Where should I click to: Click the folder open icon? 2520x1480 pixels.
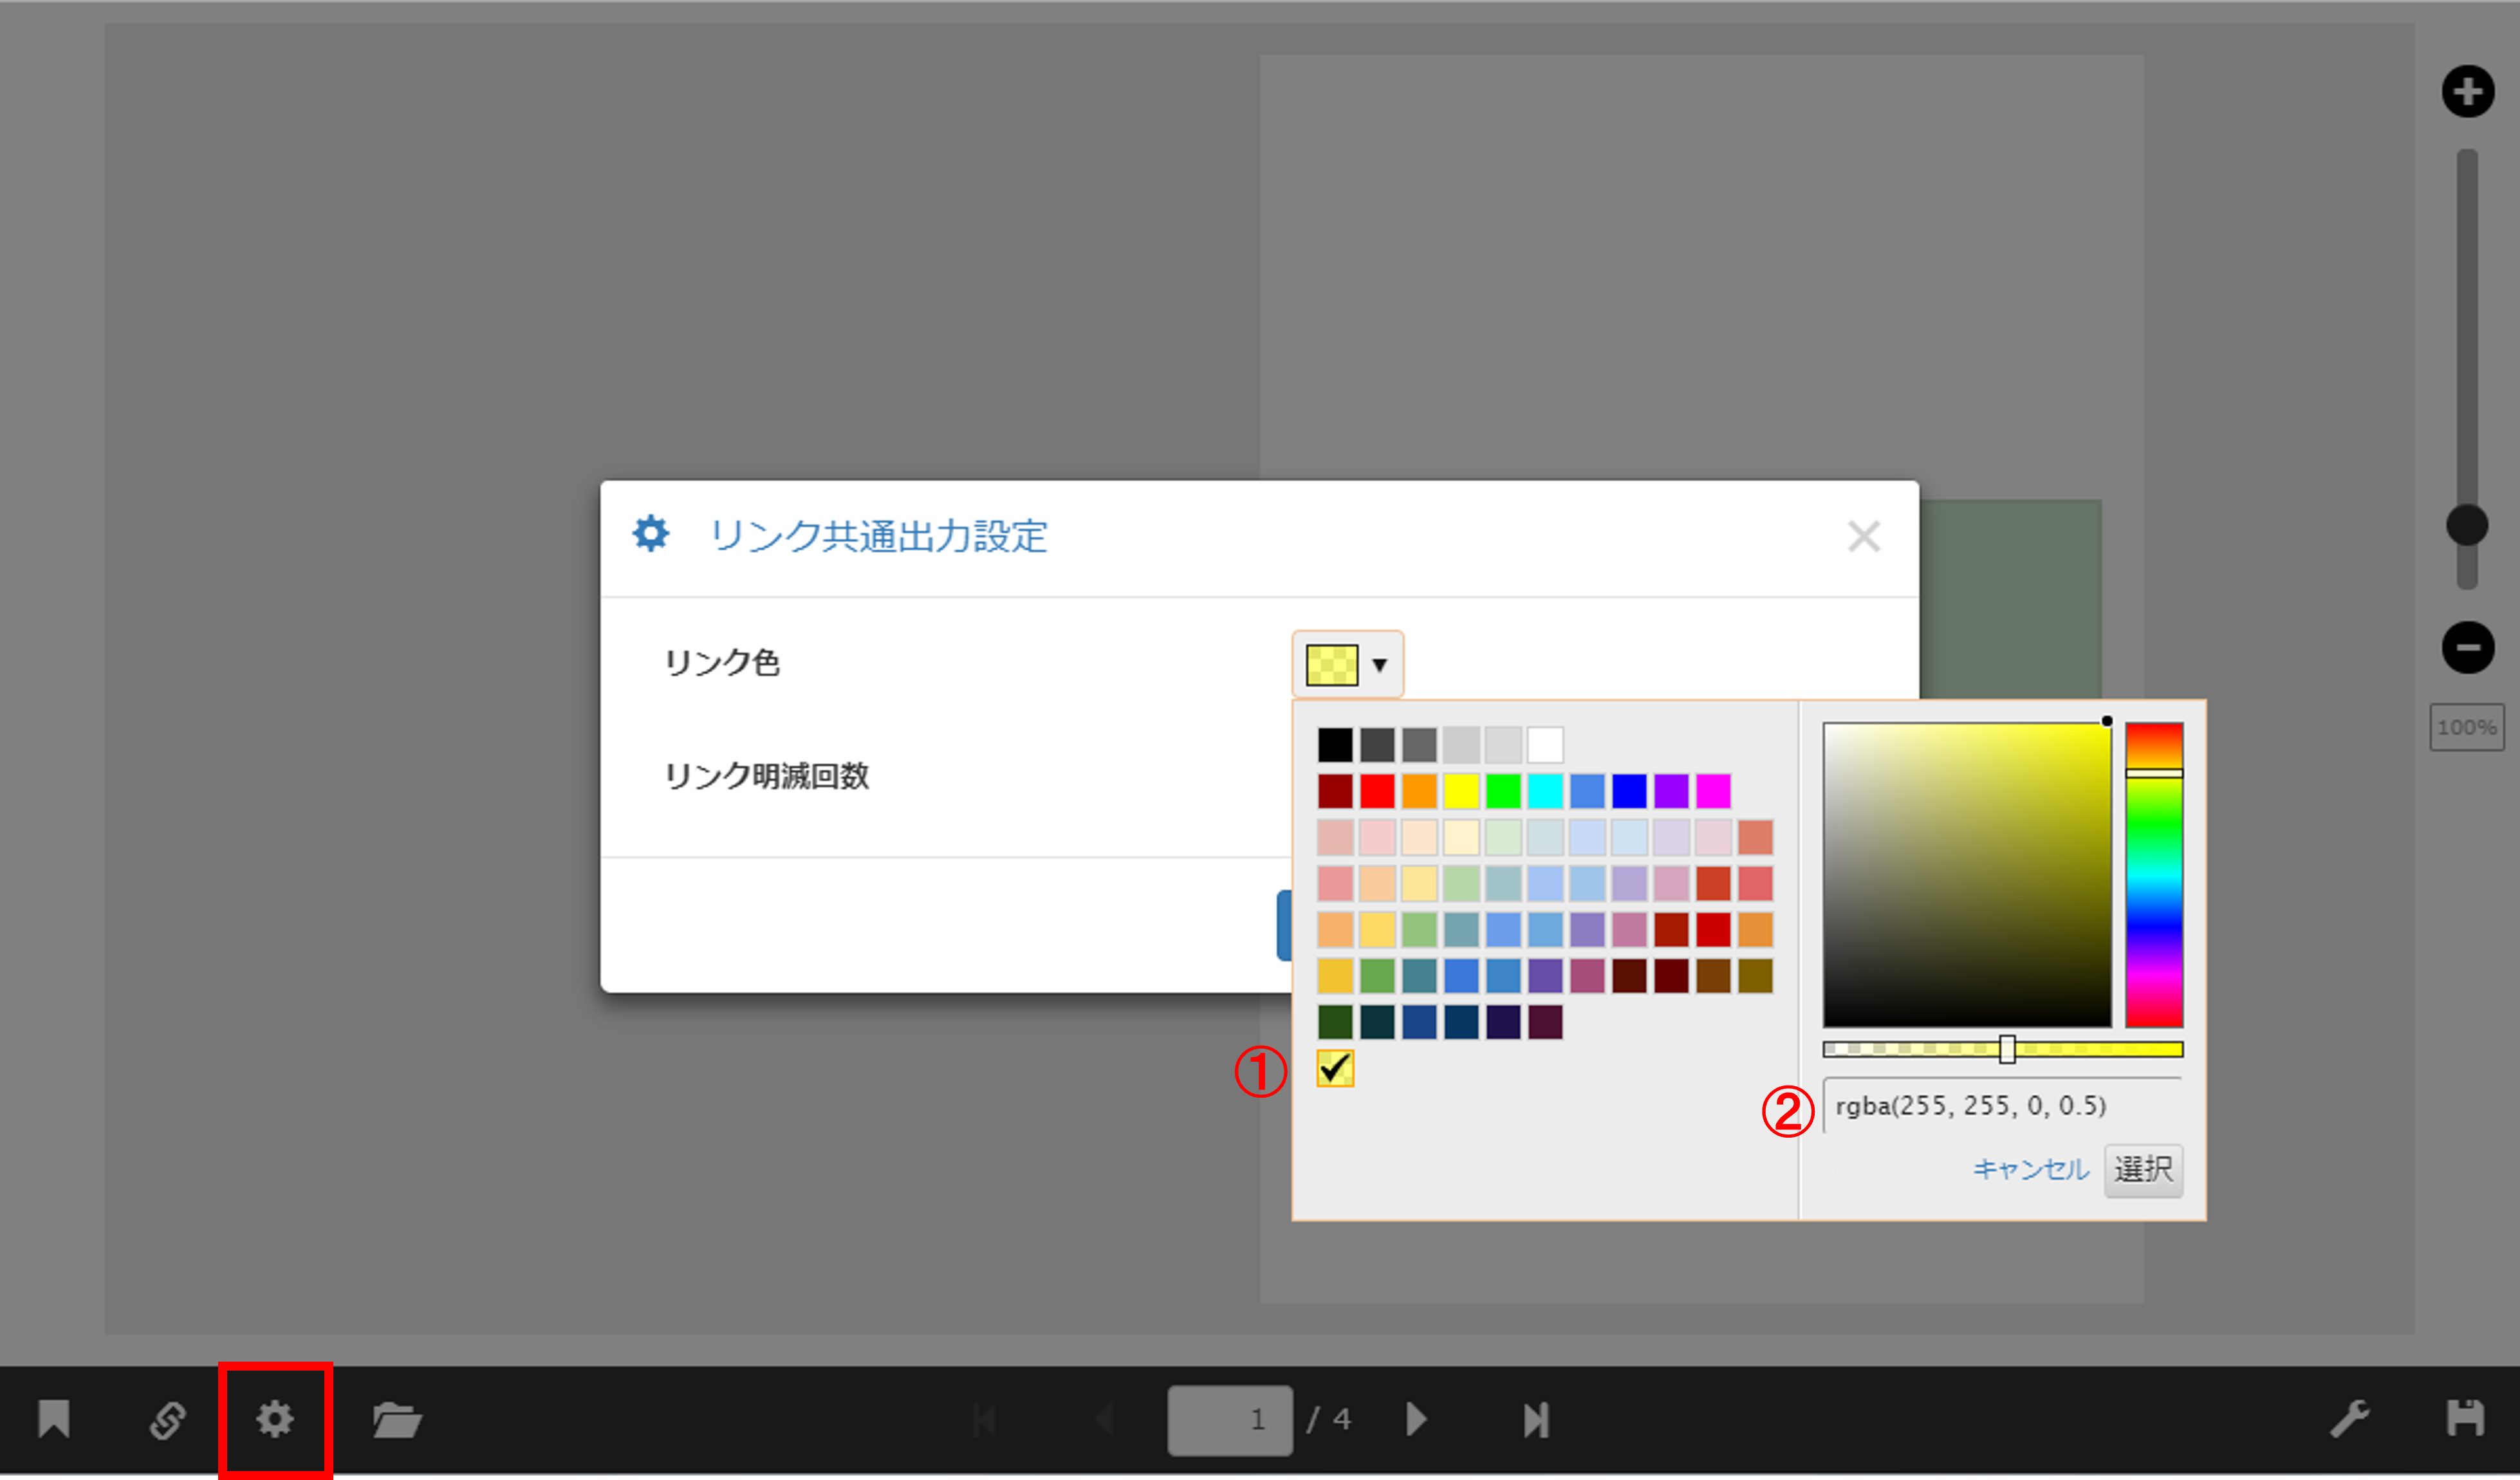click(397, 1418)
